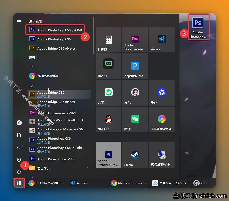The image size is (229, 201).
Task: Open Pictures from Start sidebar
Action: pyautogui.click(x=19, y=147)
